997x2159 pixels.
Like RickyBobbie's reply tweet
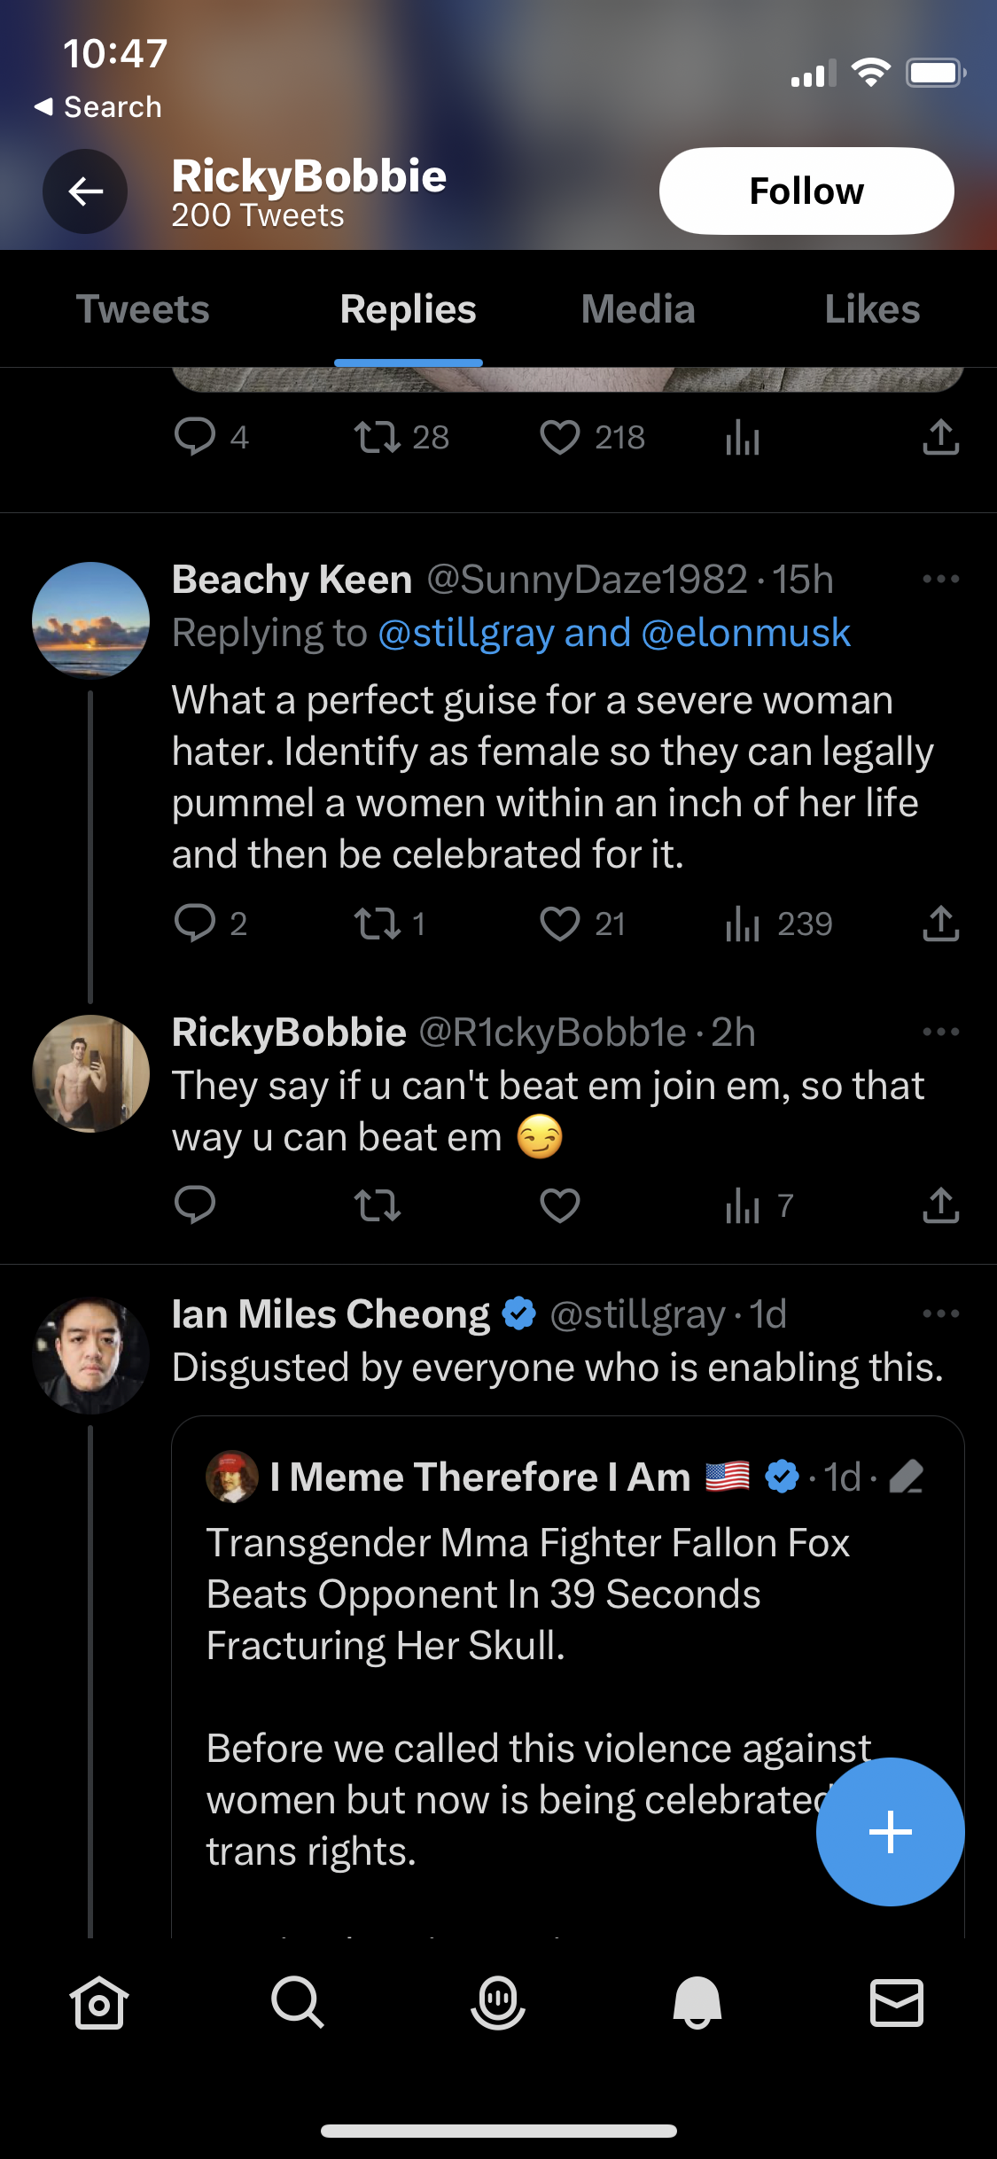[560, 1205]
